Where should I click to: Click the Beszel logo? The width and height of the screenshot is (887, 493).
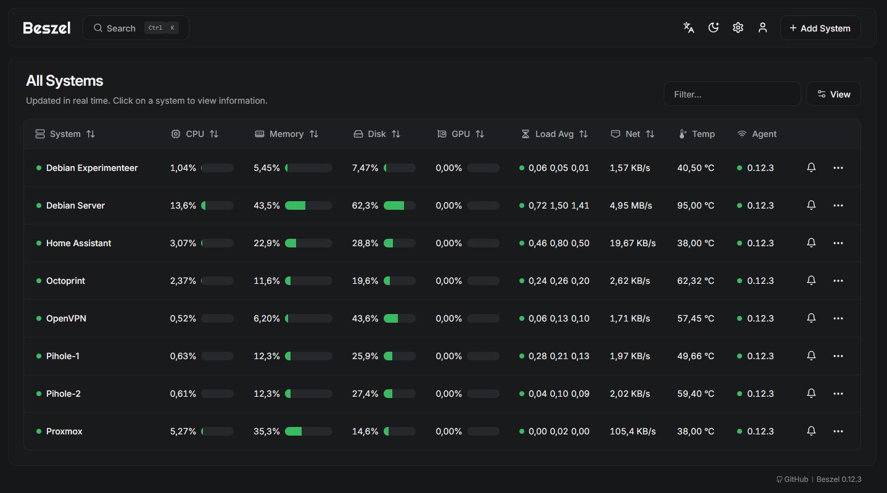tap(47, 28)
